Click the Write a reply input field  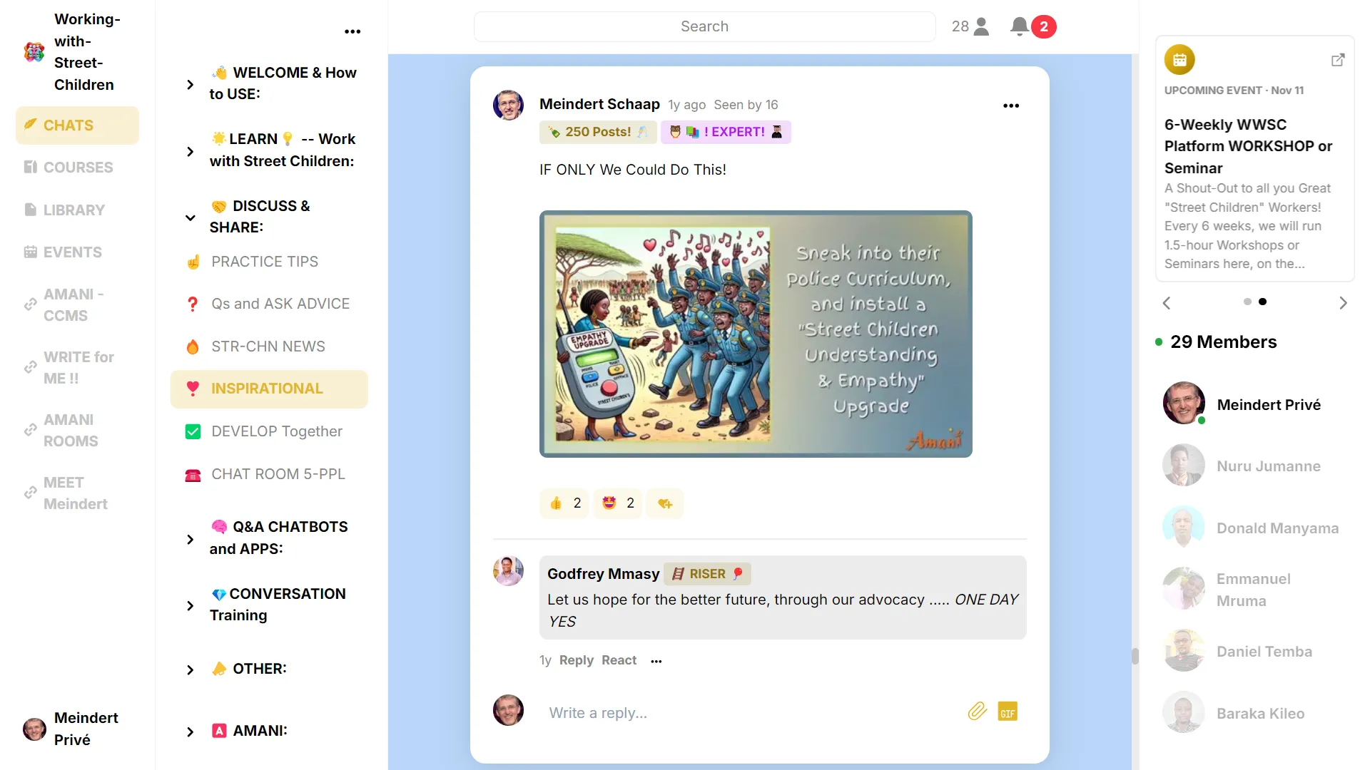pos(749,712)
